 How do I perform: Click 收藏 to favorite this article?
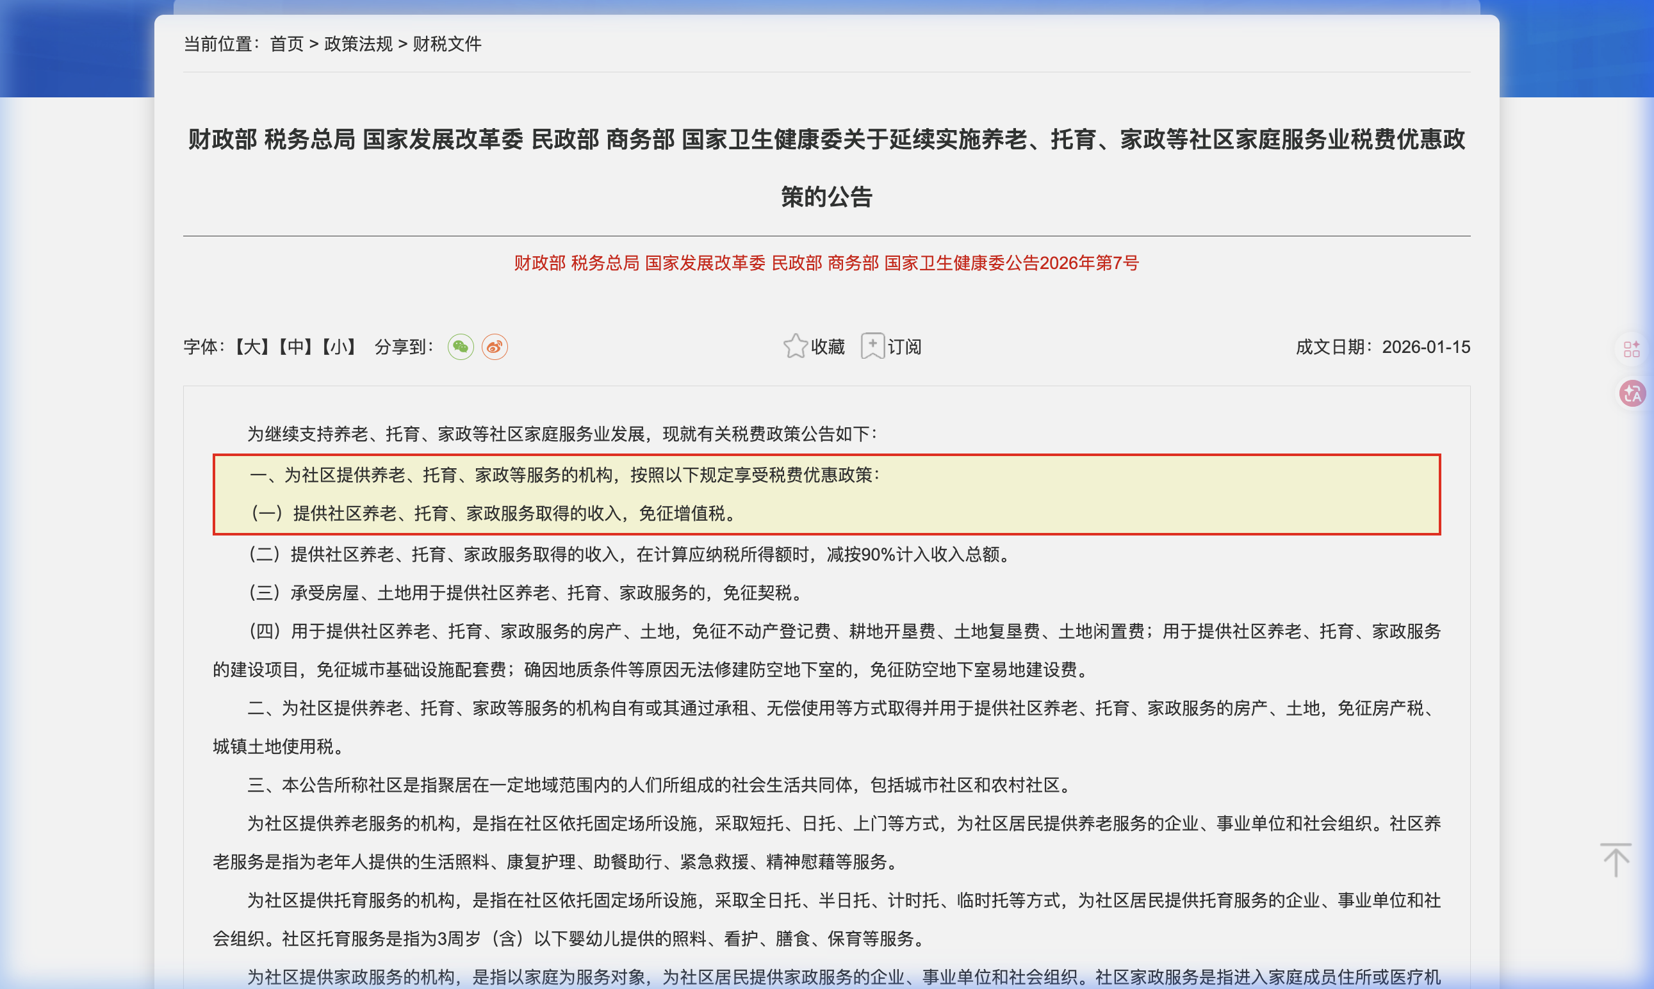point(828,347)
